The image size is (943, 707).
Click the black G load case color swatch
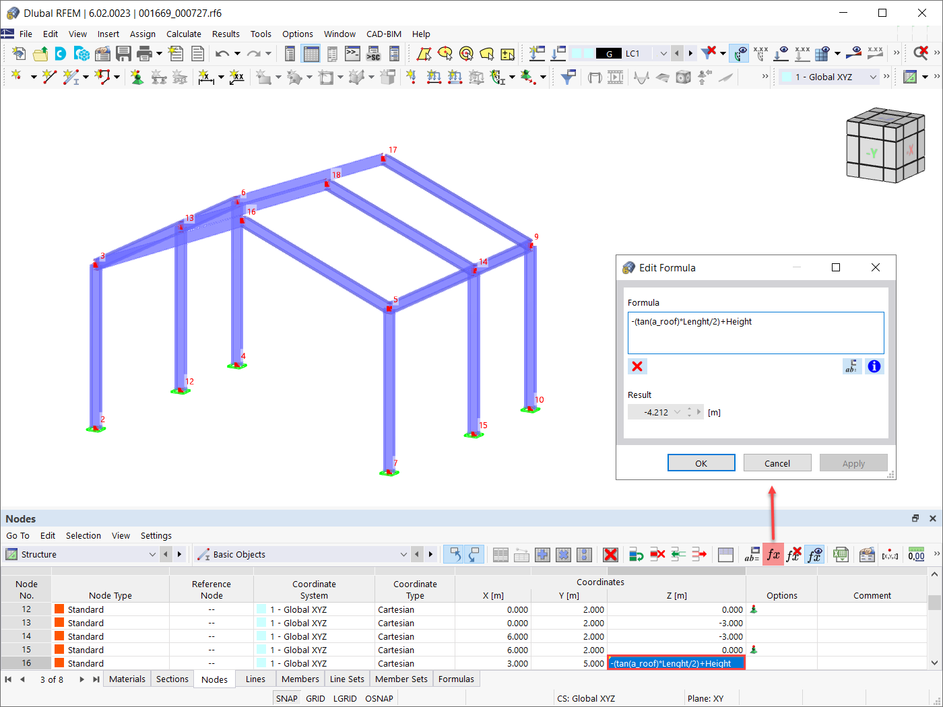coord(609,53)
